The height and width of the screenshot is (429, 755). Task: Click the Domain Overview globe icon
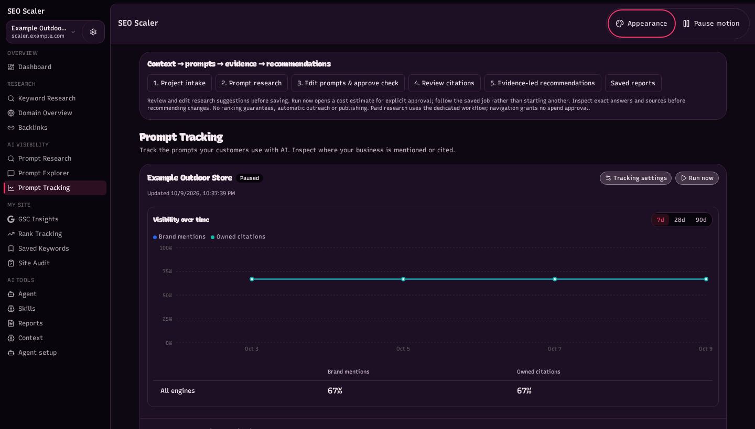click(x=11, y=113)
